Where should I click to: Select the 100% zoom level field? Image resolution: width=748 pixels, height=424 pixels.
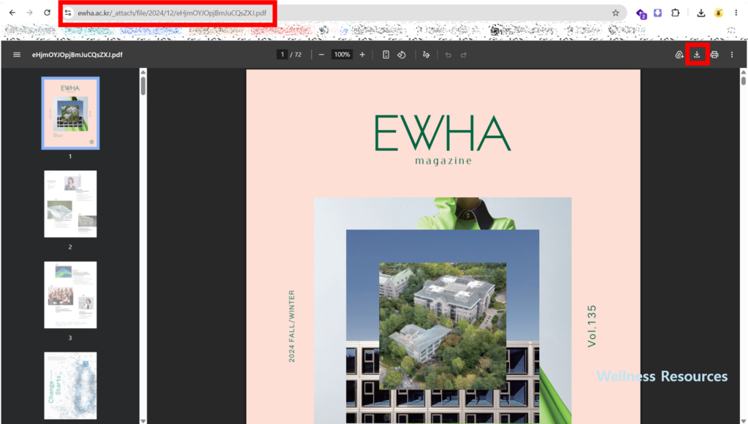[342, 54]
